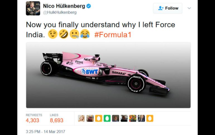Click the tears-of-joy emoji
215x135 pixels.
[x=85, y=35]
